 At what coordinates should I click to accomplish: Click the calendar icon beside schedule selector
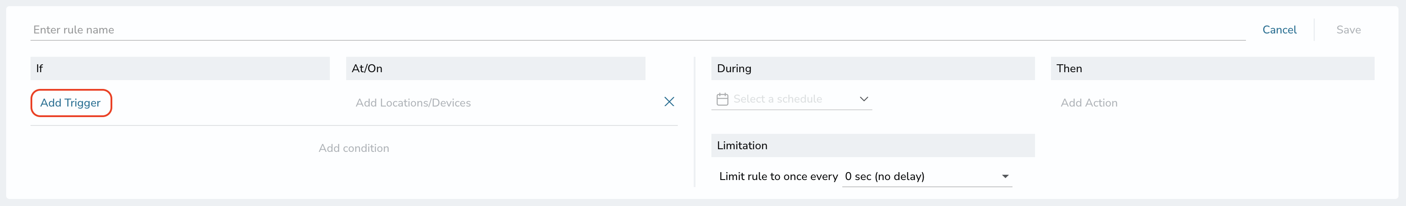click(x=722, y=99)
